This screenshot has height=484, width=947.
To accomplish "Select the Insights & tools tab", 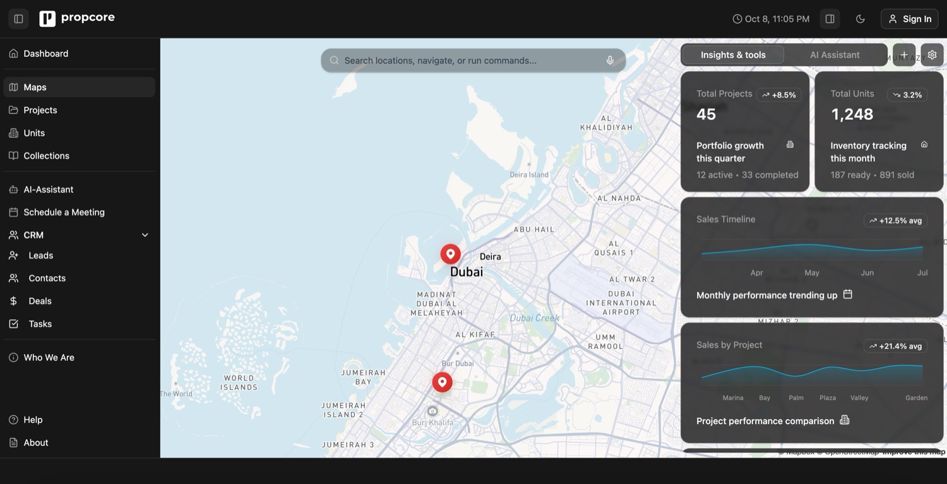I will point(733,54).
